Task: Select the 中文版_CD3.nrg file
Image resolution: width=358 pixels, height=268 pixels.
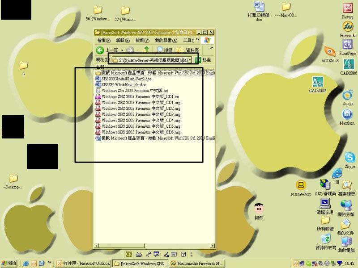Action: [138, 114]
